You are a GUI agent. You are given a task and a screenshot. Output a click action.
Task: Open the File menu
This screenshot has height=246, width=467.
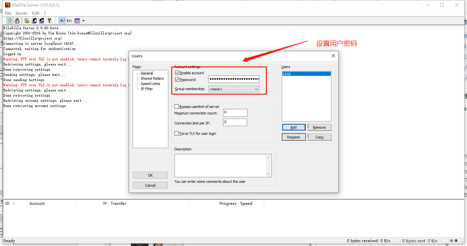tap(8, 13)
